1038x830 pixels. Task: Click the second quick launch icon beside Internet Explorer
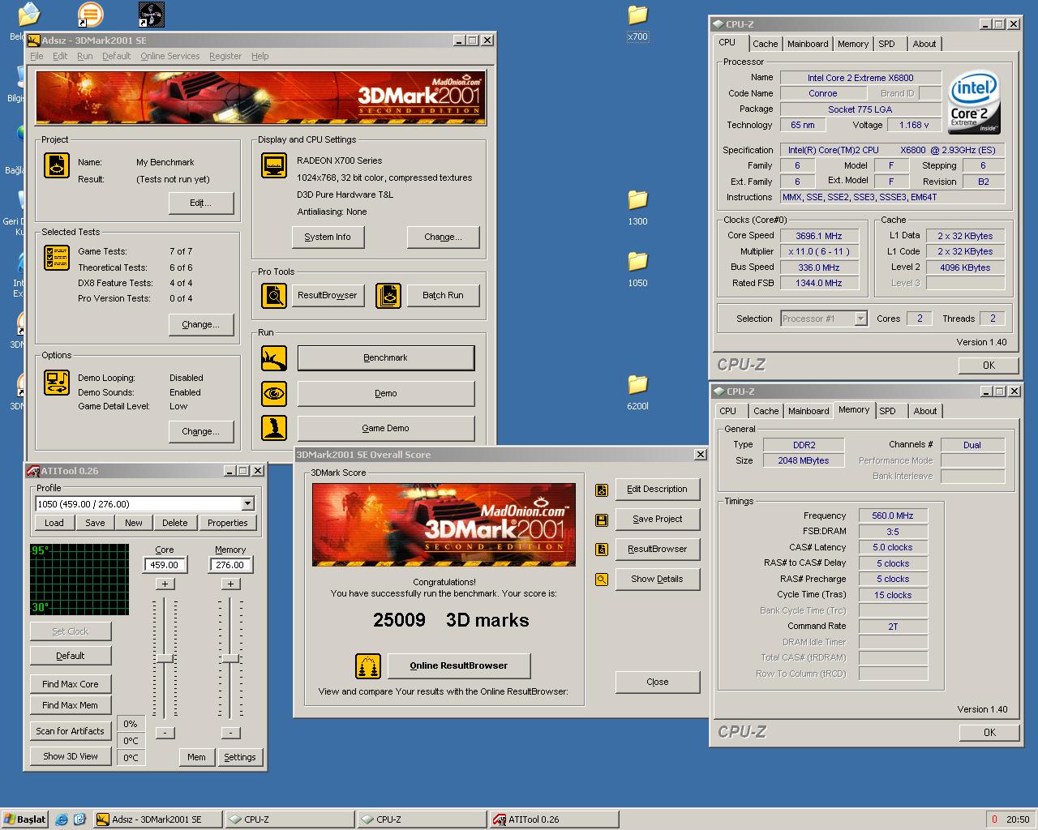pos(79,819)
